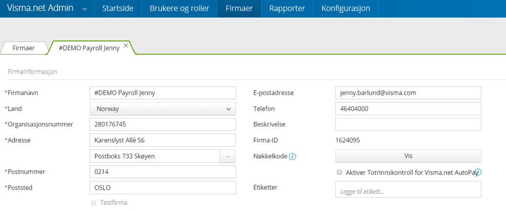Expand the Visma.net Admin app switcher
Screen dimensions: 506x211
[x=84, y=9]
